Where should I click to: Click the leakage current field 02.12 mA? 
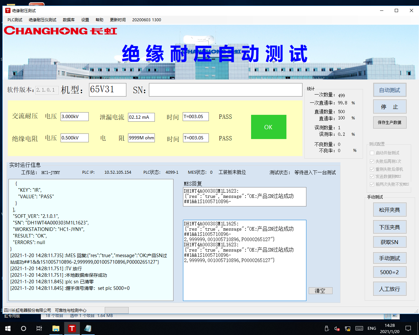(x=141, y=117)
